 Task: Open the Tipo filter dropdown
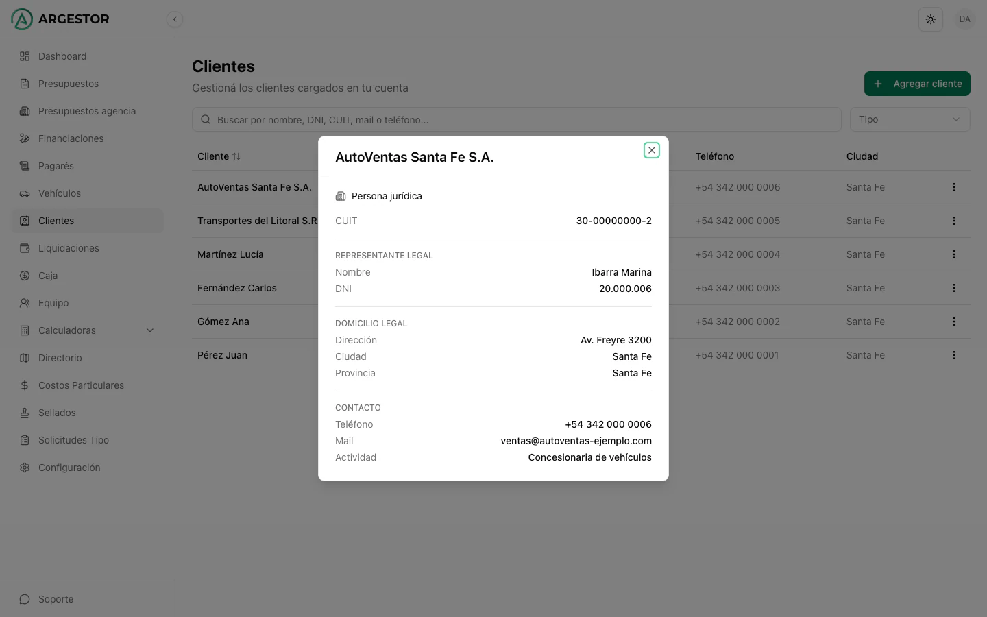(x=910, y=119)
